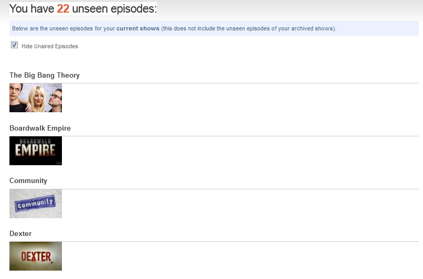Screen dimensions: 423x279
Task: Click the orange 22 episode count
Action: (x=63, y=8)
